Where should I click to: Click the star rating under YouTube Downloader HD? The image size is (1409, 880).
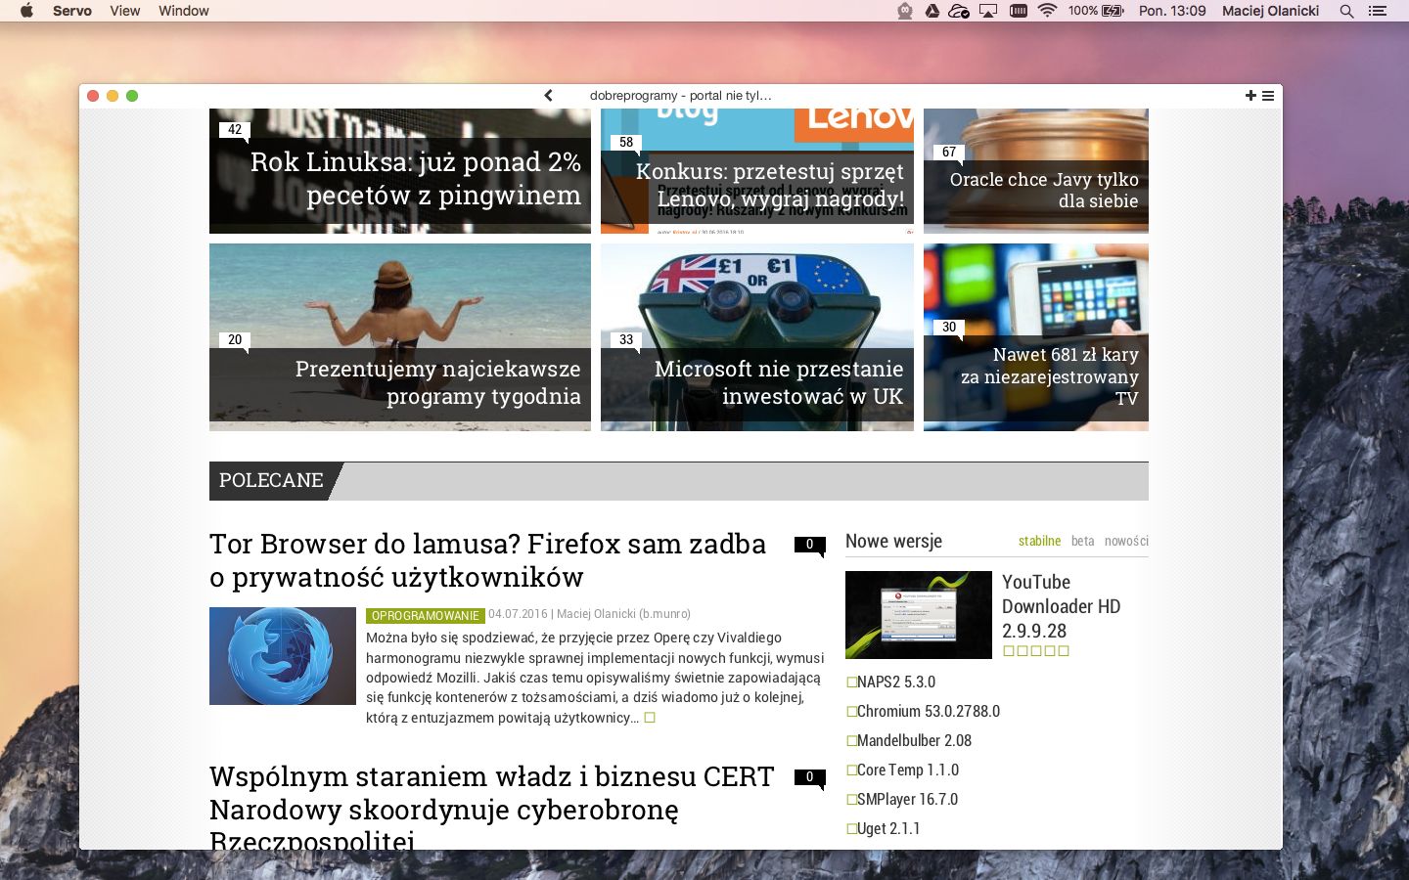coord(1035,651)
